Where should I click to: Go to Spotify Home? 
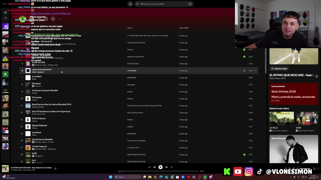tap(130, 4)
